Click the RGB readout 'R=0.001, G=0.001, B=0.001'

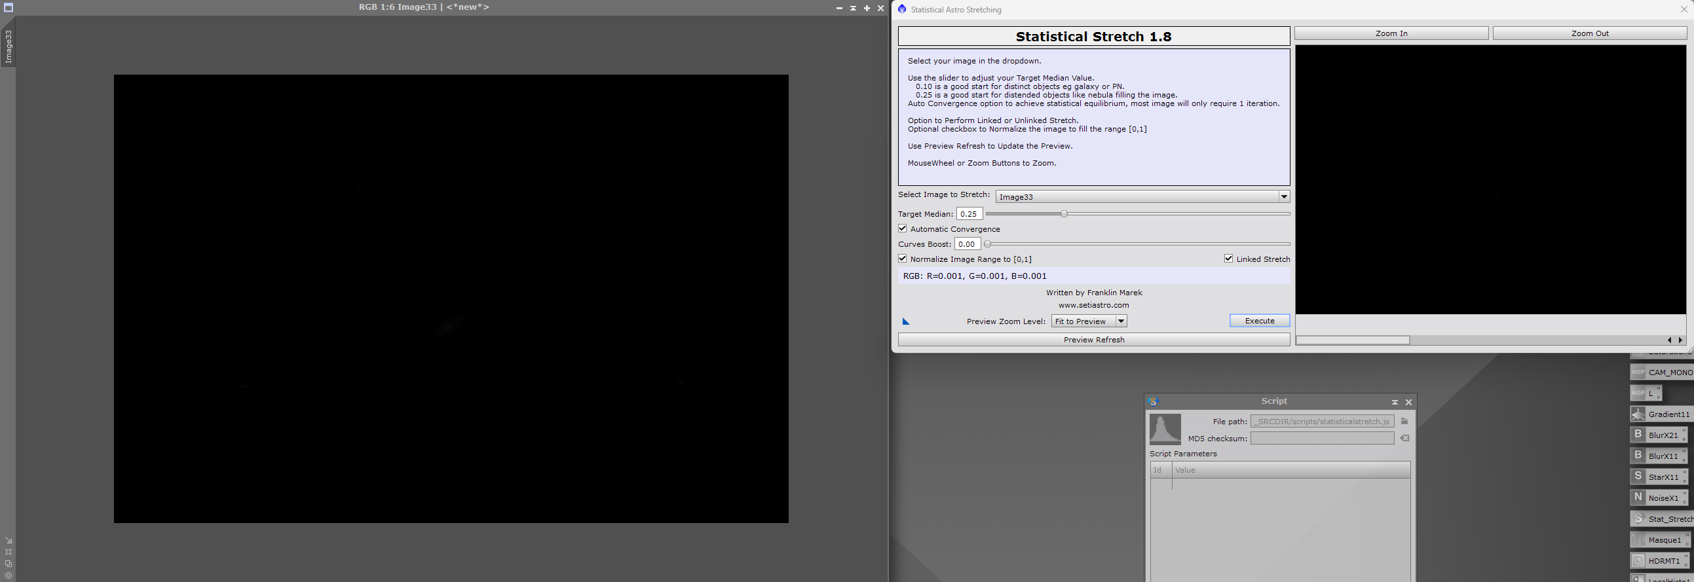986,276
